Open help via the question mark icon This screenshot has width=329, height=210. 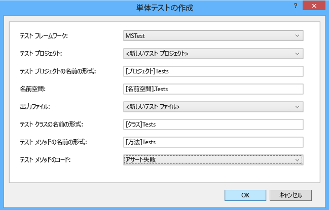296,6
